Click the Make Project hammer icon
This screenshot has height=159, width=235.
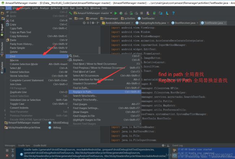click(70, 13)
